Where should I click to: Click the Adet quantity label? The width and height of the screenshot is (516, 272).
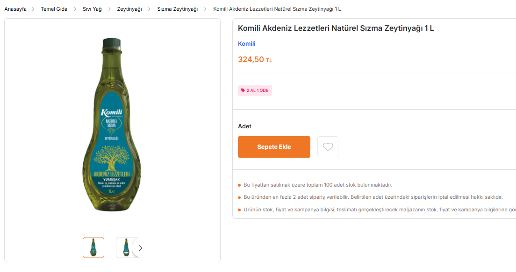pyautogui.click(x=244, y=126)
